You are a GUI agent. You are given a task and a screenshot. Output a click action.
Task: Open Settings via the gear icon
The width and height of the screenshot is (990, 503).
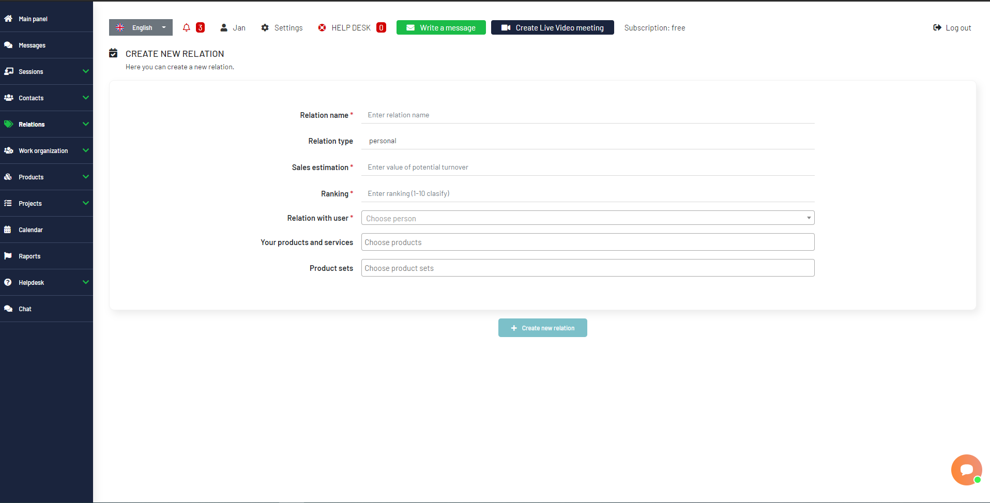pos(281,27)
